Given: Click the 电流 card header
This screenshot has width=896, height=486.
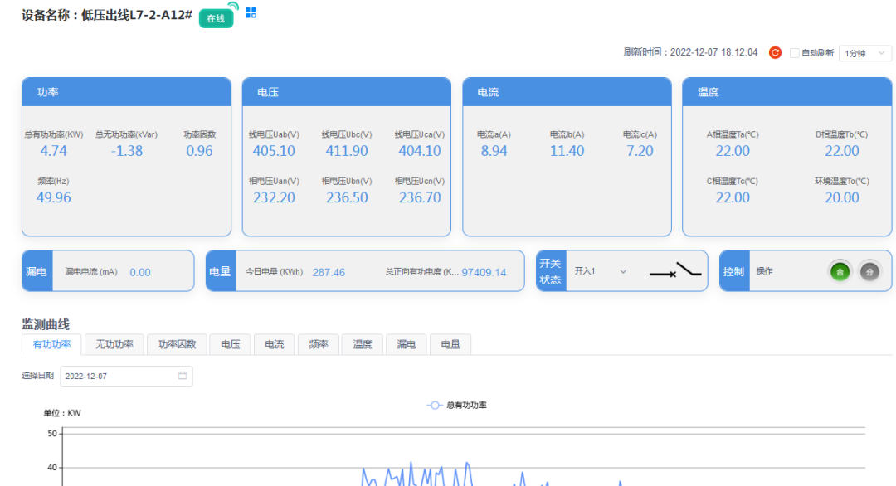Looking at the screenshot, I should [x=567, y=92].
